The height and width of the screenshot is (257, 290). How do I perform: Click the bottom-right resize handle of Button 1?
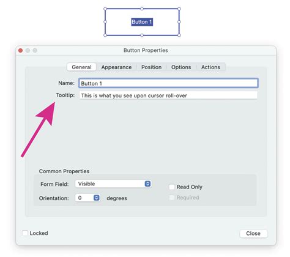179,35
